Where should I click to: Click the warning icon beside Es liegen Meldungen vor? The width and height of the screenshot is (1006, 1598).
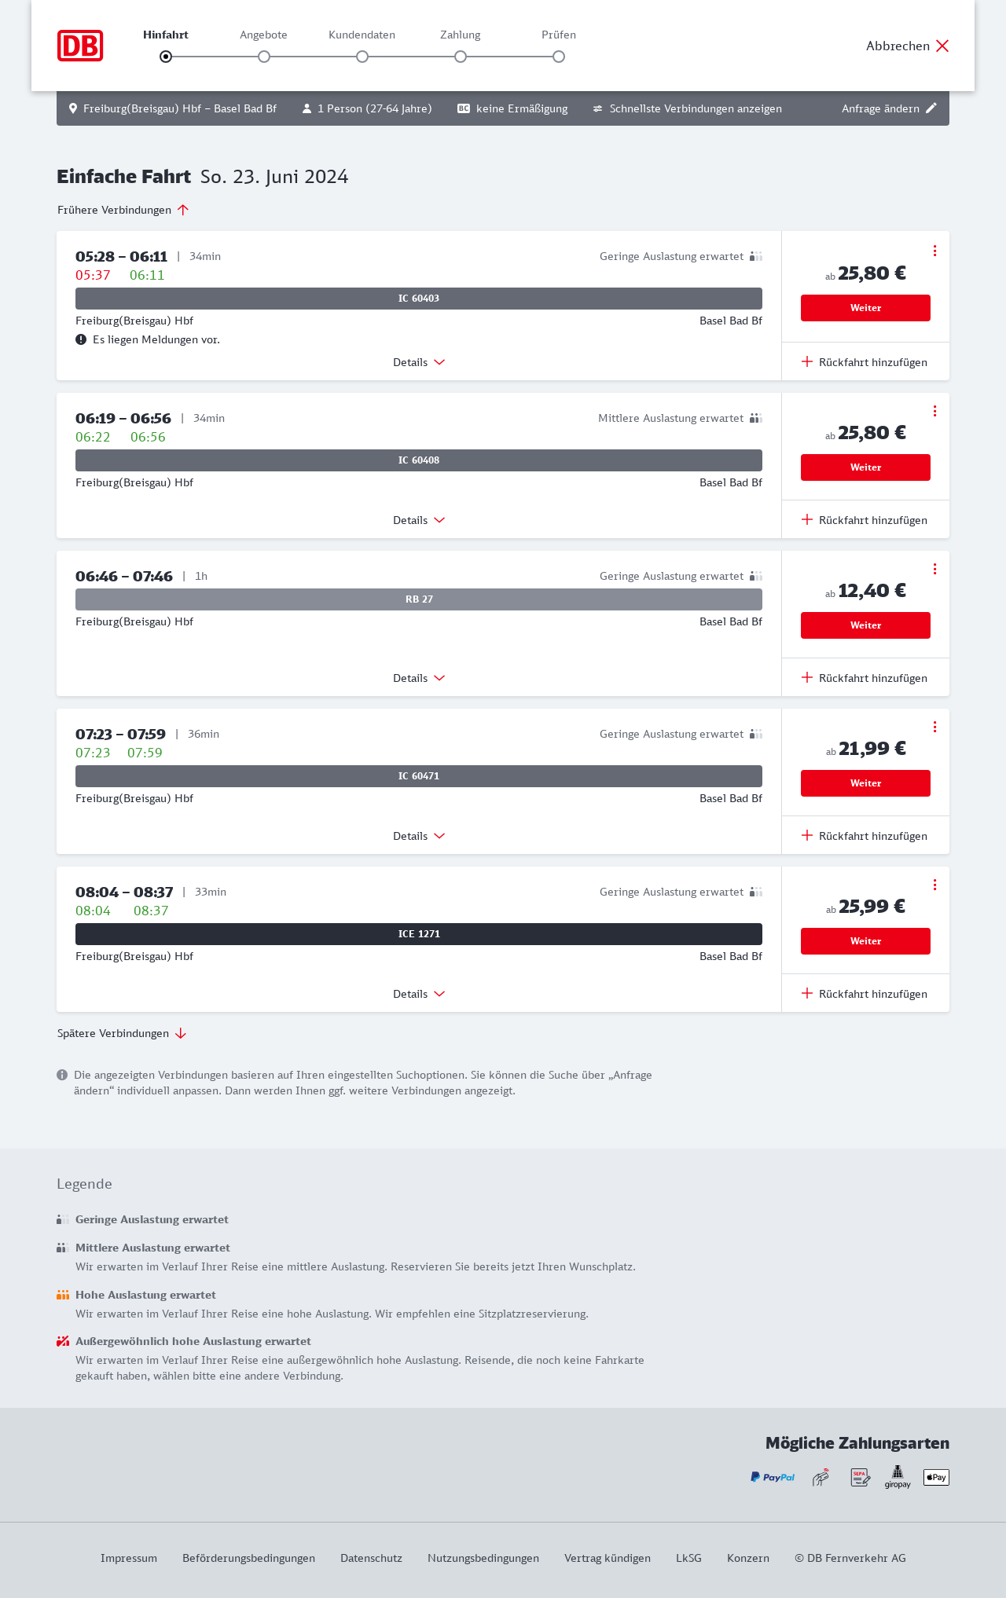click(81, 339)
